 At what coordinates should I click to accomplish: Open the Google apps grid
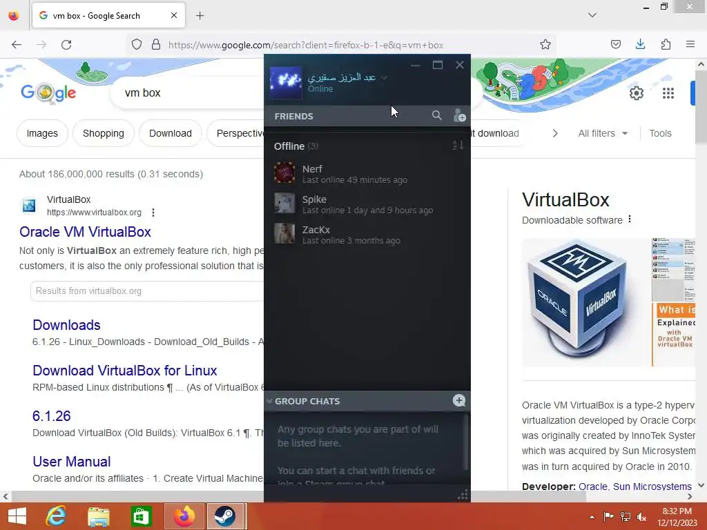click(668, 93)
